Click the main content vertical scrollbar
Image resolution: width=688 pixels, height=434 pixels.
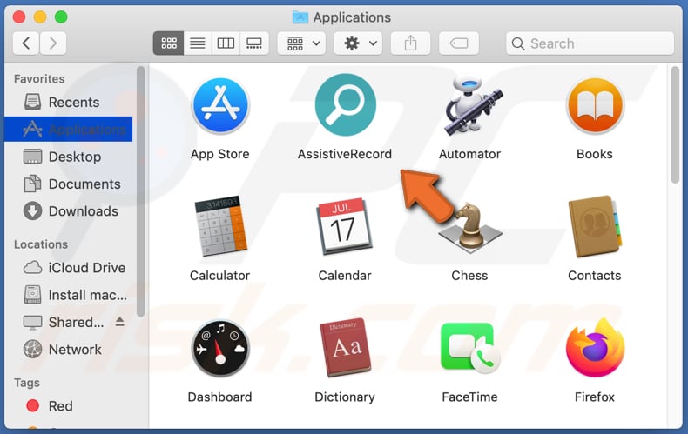coord(675,124)
